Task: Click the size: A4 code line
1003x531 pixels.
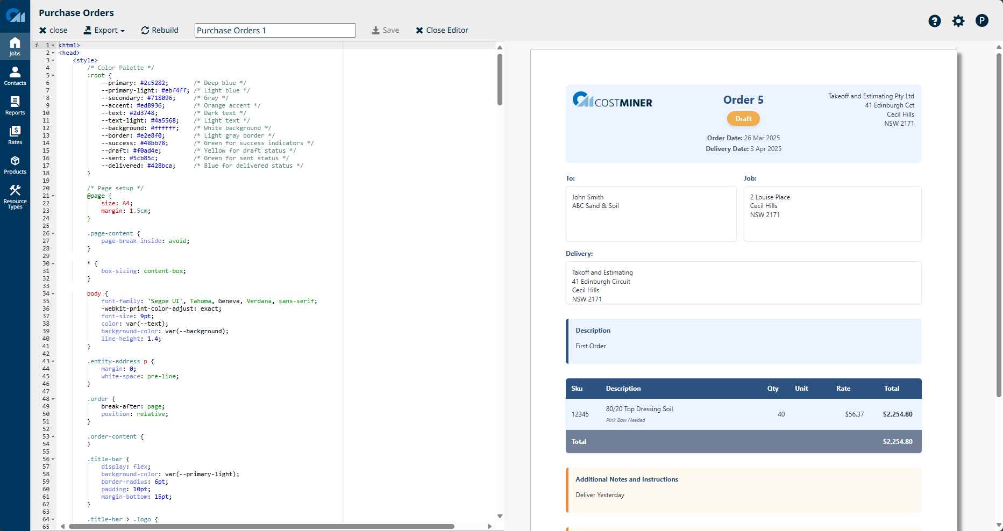Action: click(x=117, y=203)
